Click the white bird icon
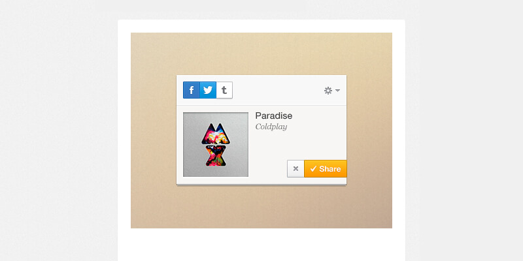 coord(208,90)
